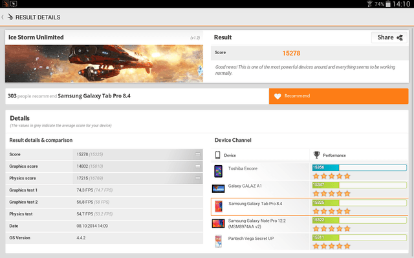Expand the Score row details
Image resolution: width=414 pixels, height=258 pixels.
click(197, 154)
